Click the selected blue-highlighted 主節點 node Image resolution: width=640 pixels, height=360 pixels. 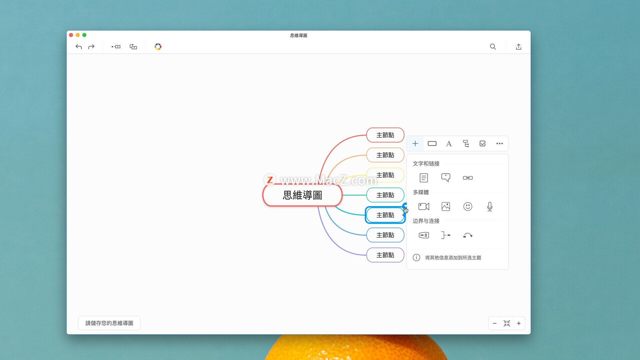point(385,215)
